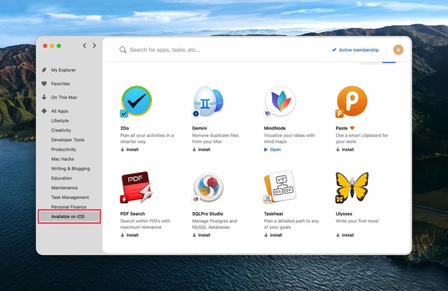The width and height of the screenshot is (448, 291).
Task: Open the PDF Search app icon
Action: 136,187
